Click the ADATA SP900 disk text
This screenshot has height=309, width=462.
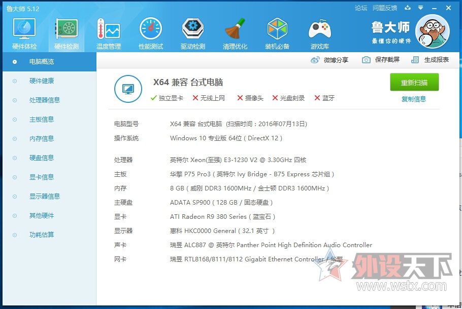point(221,203)
